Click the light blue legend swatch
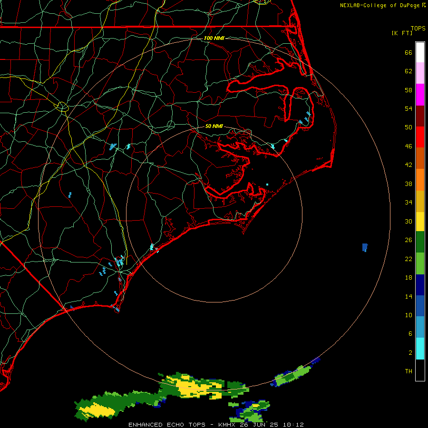 (x=420, y=327)
